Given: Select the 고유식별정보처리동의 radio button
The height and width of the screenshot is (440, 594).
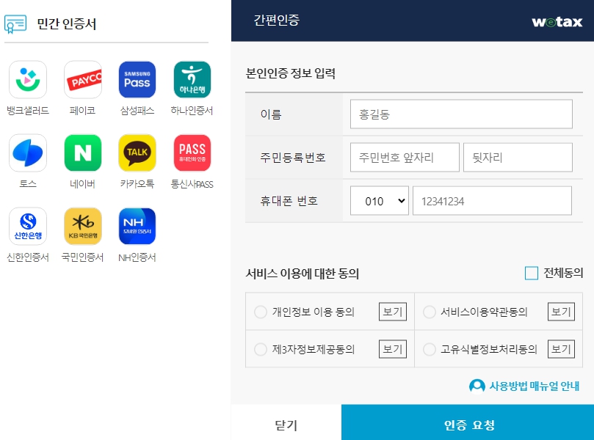Looking at the screenshot, I should (429, 349).
